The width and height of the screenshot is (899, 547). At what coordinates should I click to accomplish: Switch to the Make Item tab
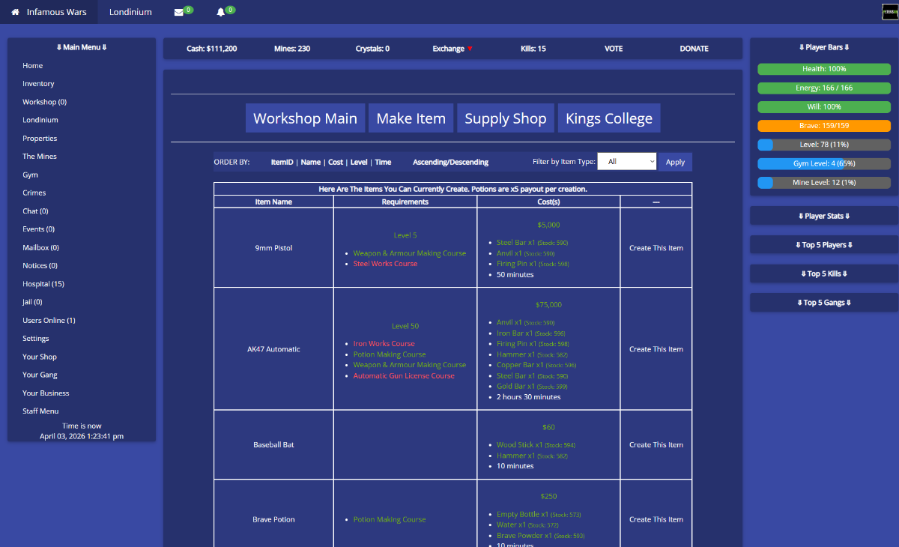coord(411,118)
